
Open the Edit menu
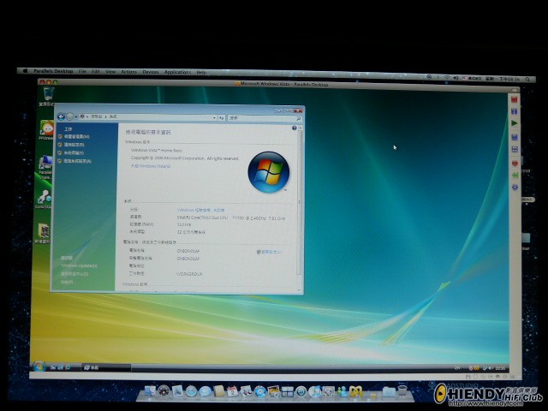[96, 71]
